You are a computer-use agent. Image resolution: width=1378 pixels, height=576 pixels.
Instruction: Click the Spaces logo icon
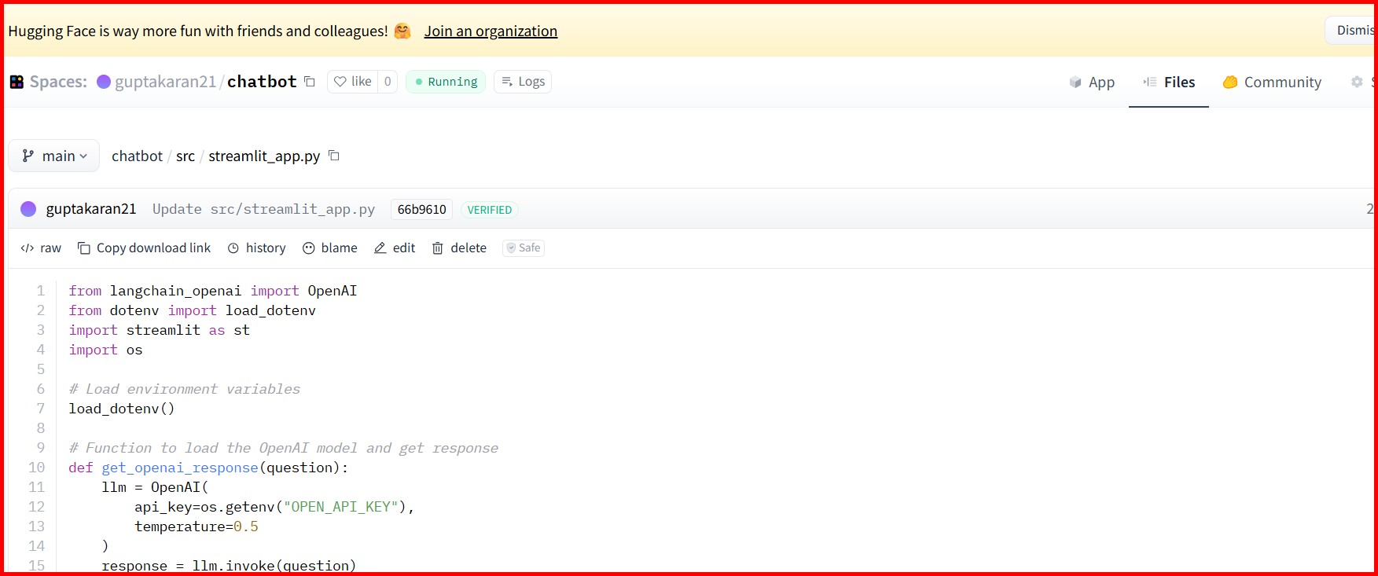pyautogui.click(x=17, y=82)
